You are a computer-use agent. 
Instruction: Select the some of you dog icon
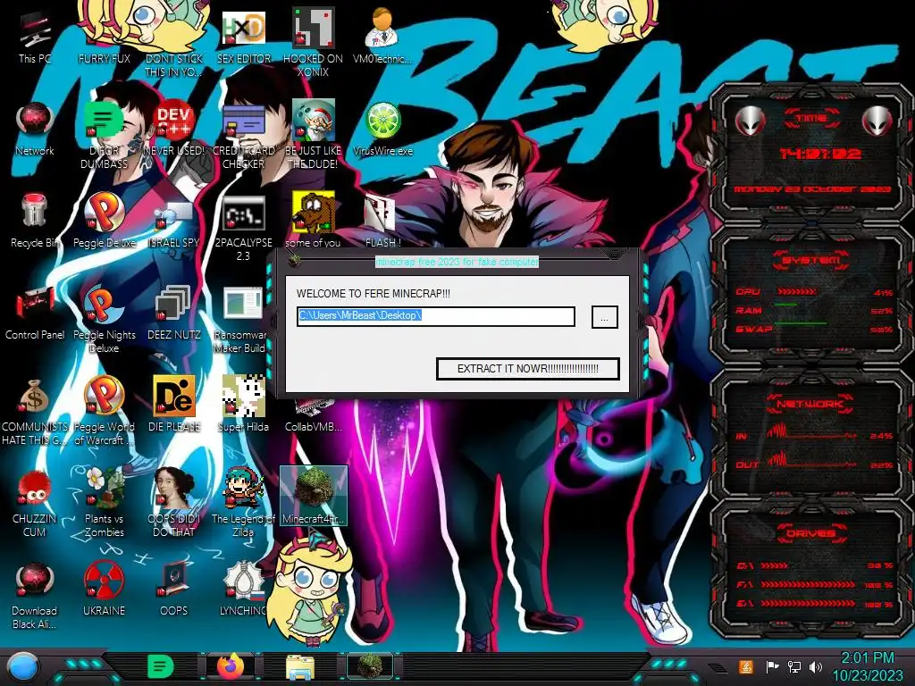click(x=313, y=221)
